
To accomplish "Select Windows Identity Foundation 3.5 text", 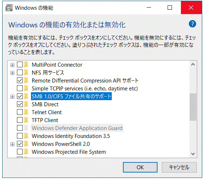I will (x=71, y=136).
